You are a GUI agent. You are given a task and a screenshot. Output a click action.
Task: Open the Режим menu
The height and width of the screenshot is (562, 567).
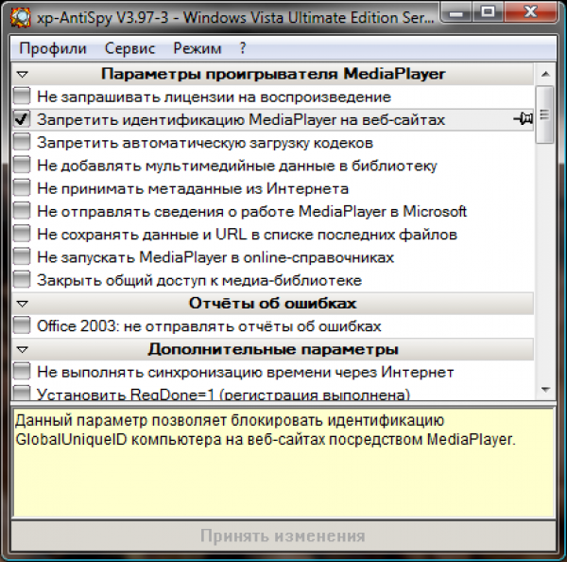[x=198, y=48]
